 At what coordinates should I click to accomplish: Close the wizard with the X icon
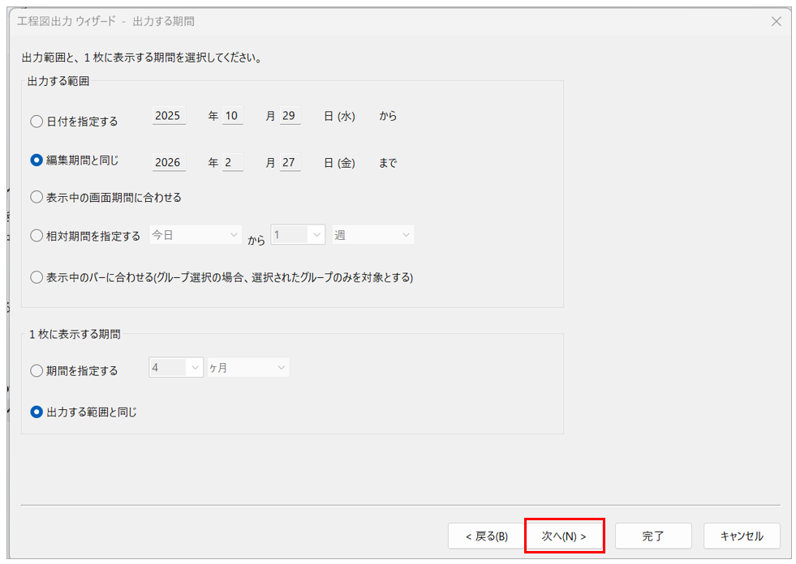(776, 22)
